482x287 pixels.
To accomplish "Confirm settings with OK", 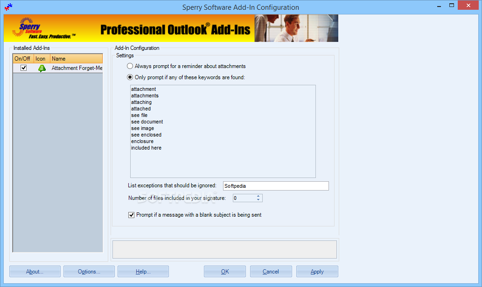I will tap(225, 271).
